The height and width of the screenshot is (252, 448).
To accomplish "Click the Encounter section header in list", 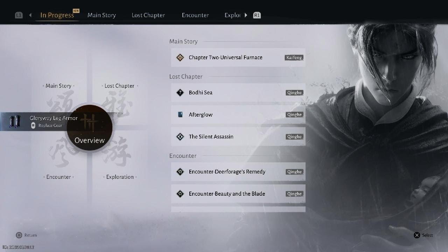I will pyautogui.click(x=183, y=156).
